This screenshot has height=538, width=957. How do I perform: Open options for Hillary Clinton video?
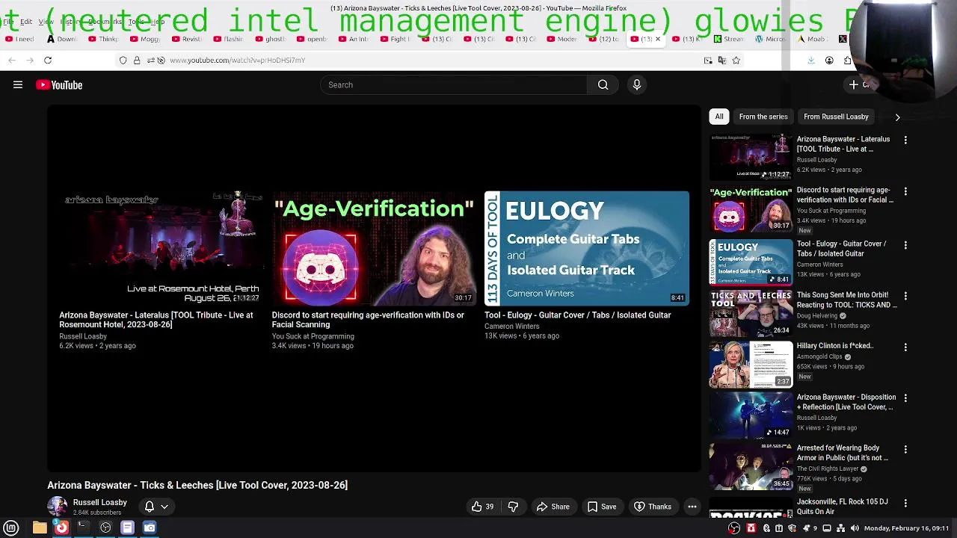(905, 347)
